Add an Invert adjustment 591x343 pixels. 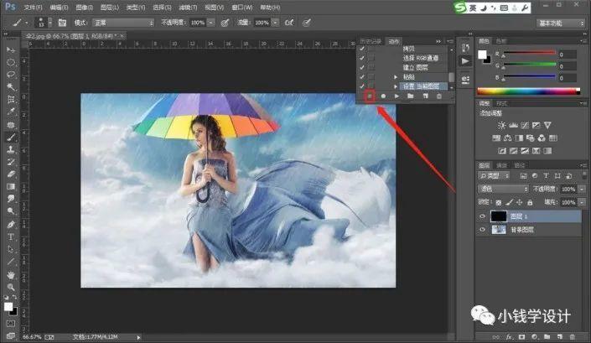(x=502, y=151)
